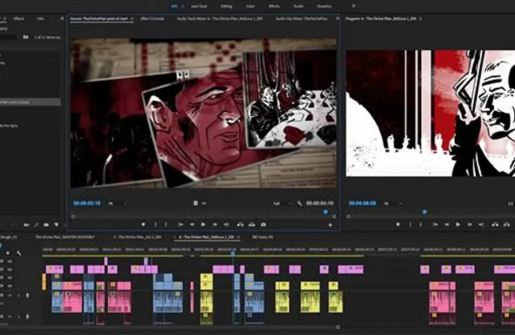Add a marker in the Program monitor
Screen dimensions: 515x335
coord(398,224)
